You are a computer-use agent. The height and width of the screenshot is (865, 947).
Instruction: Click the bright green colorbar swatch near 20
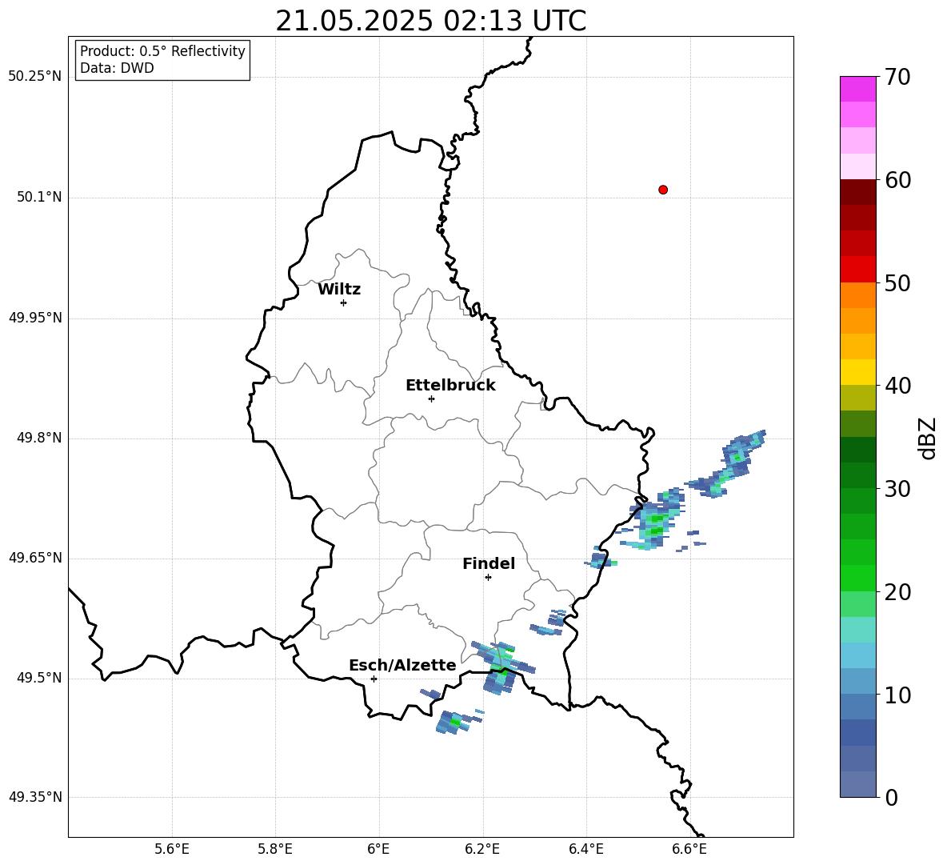point(858,578)
